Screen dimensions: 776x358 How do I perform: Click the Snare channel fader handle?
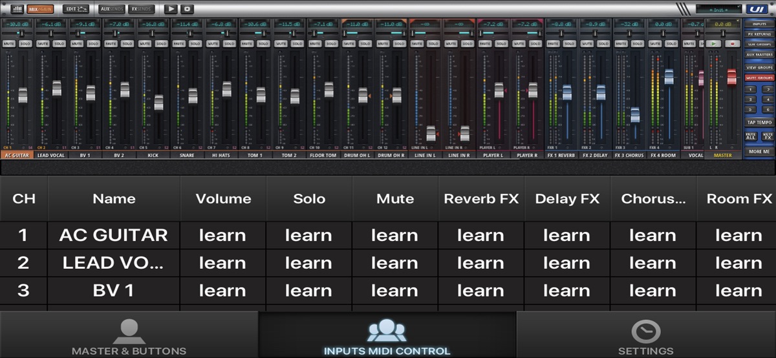tap(193, 96)
